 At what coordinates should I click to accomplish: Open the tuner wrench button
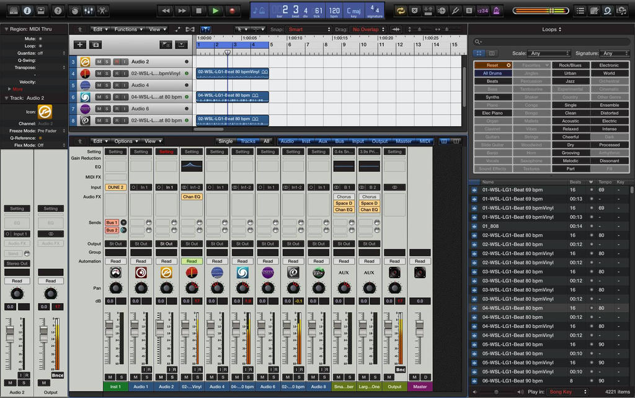pos(455,11)
